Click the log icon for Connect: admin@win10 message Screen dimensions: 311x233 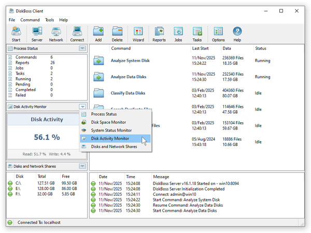(93, 194)
